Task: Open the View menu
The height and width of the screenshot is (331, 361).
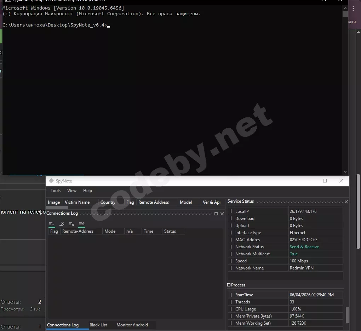Action: [x=72, y=191]
